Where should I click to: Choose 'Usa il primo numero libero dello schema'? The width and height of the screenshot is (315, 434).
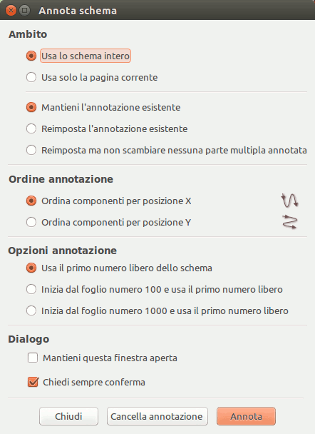coord(31,268)
